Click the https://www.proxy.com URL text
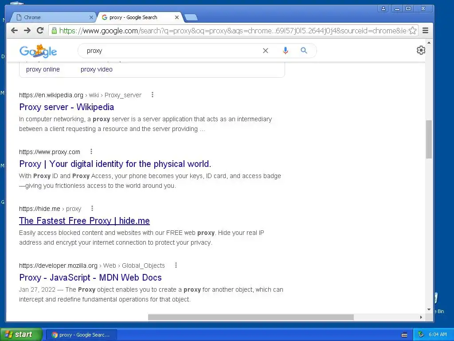This screenshot has height=341, width=454. 50,152
